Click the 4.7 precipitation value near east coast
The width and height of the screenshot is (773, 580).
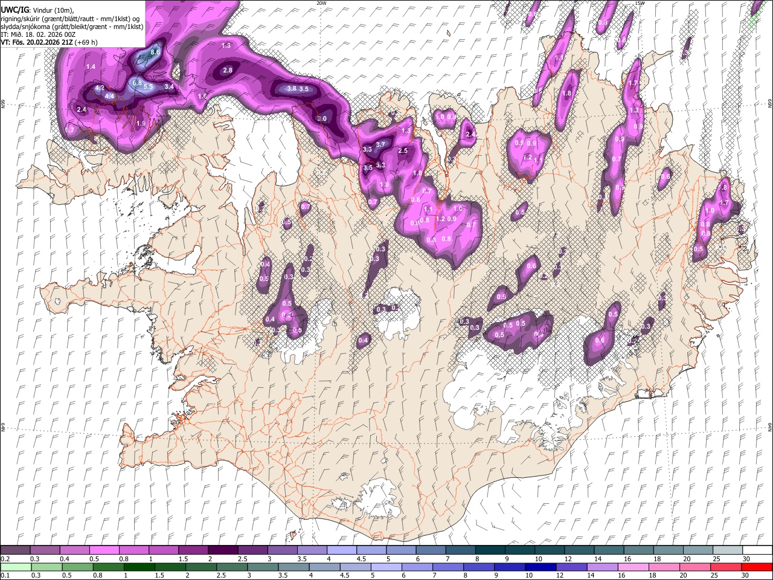[723, 203]
